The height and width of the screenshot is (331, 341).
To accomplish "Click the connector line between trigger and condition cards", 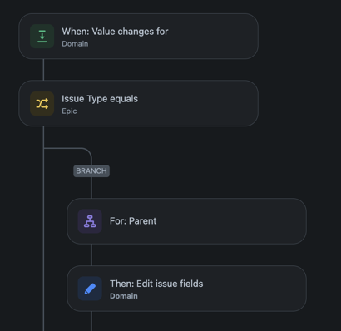I will (43, 70).
